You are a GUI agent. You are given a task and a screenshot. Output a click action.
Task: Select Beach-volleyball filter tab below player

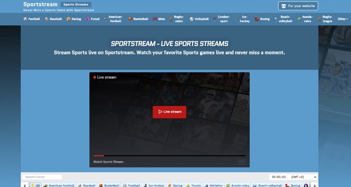pos(267,185)
